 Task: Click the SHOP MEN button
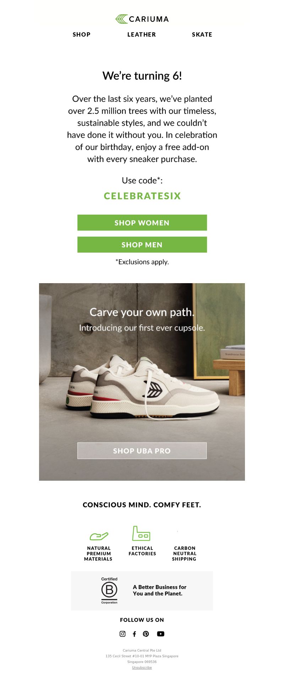(142, 245)
